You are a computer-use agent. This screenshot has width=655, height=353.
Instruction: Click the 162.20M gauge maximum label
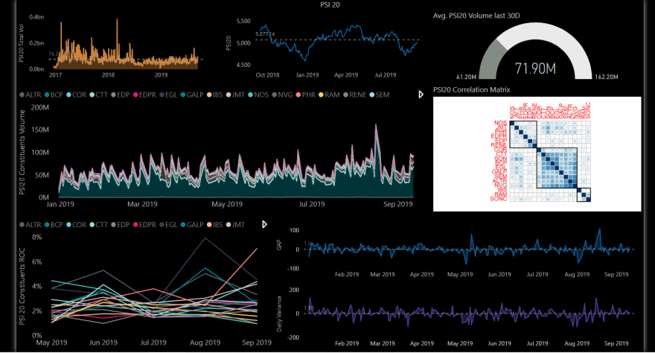pos(607,77)
